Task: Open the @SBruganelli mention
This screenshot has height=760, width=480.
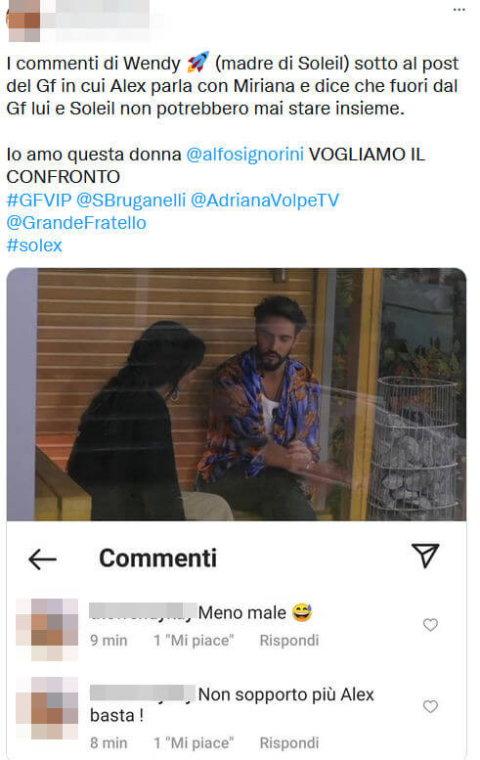Action: pyautogui.click(x=131, y=200)
